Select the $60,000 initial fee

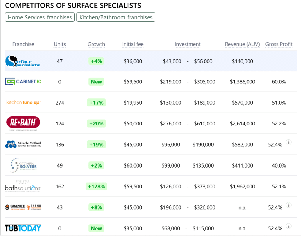click(133, 165)
